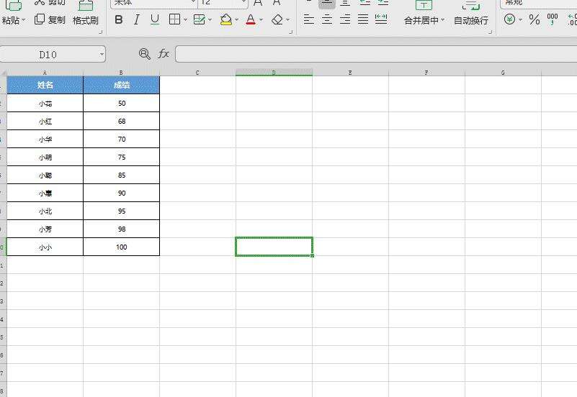The height and width of the screenshot is (397, 577).
Task: Select the cell with score 98
Action: [122, 229]
